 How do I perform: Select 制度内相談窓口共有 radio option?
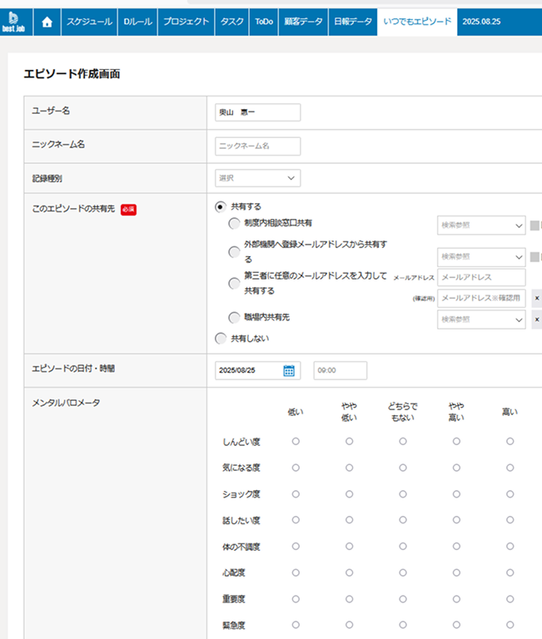[x=234, y=224]
